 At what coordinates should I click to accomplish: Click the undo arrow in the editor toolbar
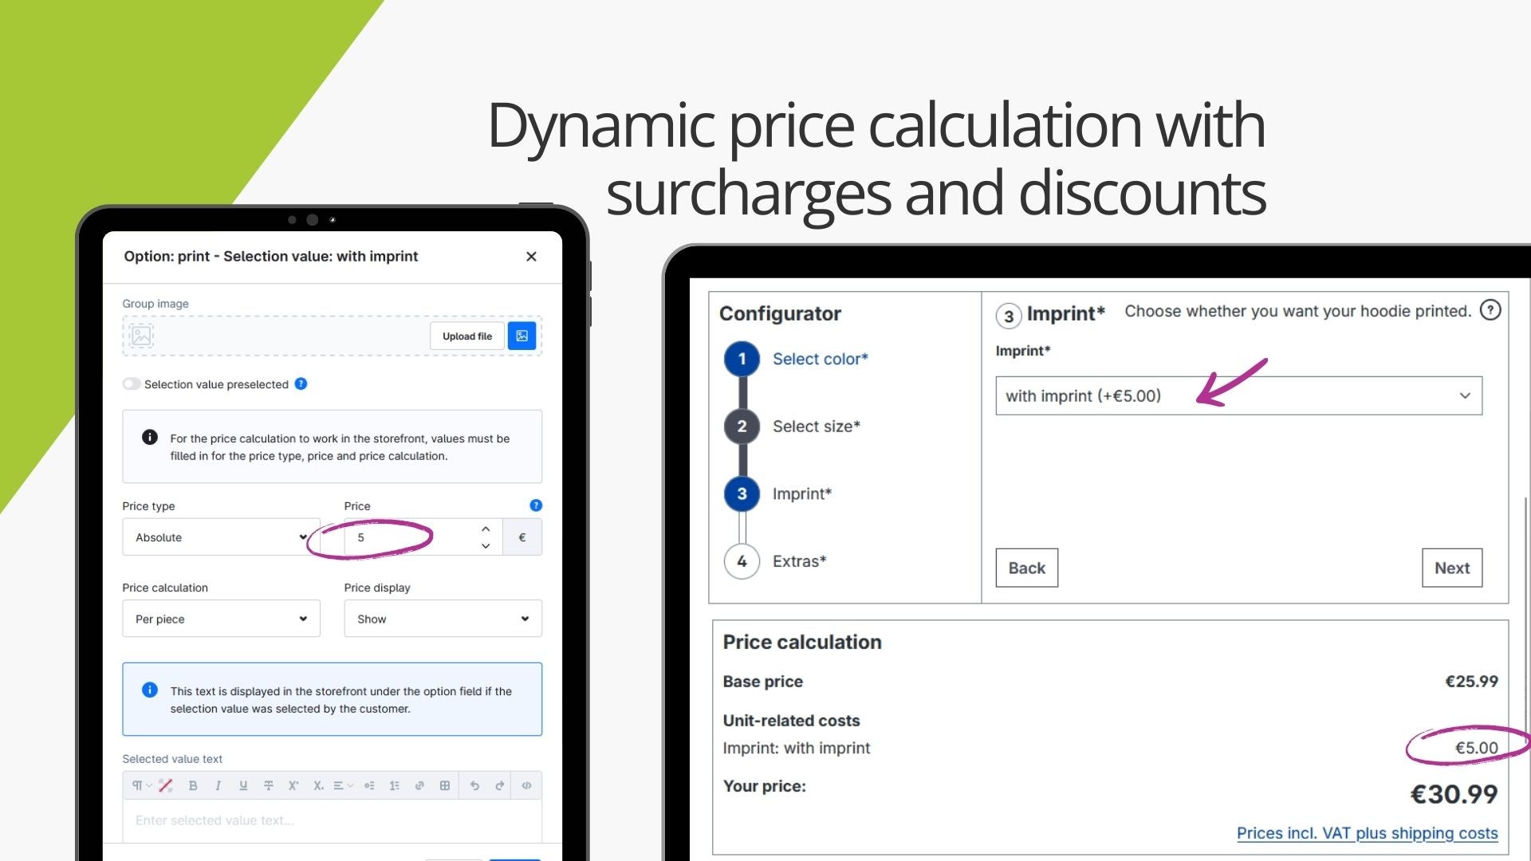click(474, 785)
